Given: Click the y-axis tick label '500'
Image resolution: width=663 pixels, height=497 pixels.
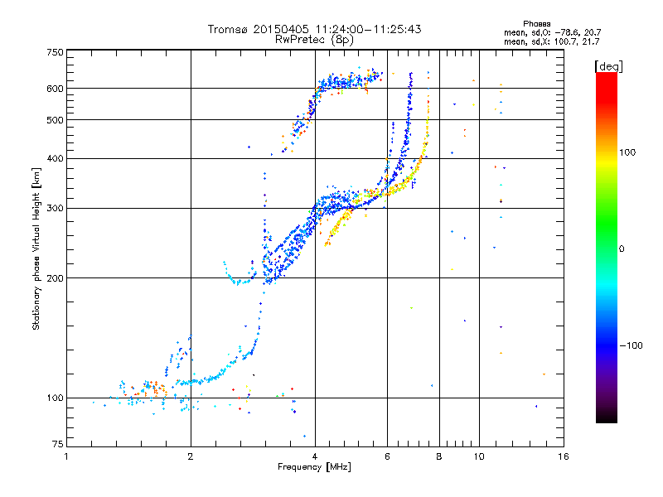Looking at the screenshot, I should pyautogui.click(x=56, y=120).
